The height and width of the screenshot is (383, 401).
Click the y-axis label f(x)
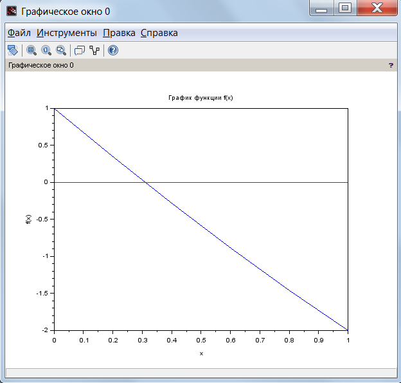click(x=28, y=220)
